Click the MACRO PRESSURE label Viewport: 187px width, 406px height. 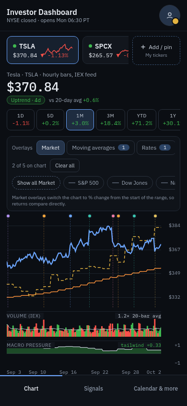29,345
